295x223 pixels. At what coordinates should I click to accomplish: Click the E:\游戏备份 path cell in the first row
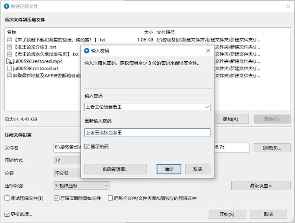208,40
